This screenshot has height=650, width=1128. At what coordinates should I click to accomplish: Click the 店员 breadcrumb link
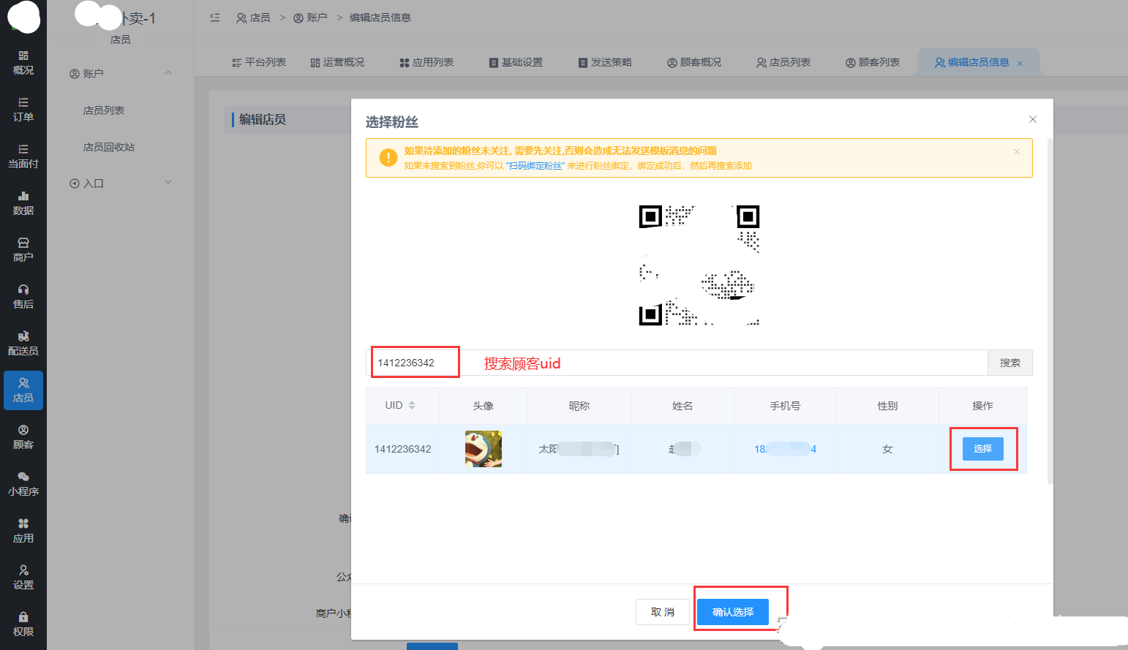253,18
